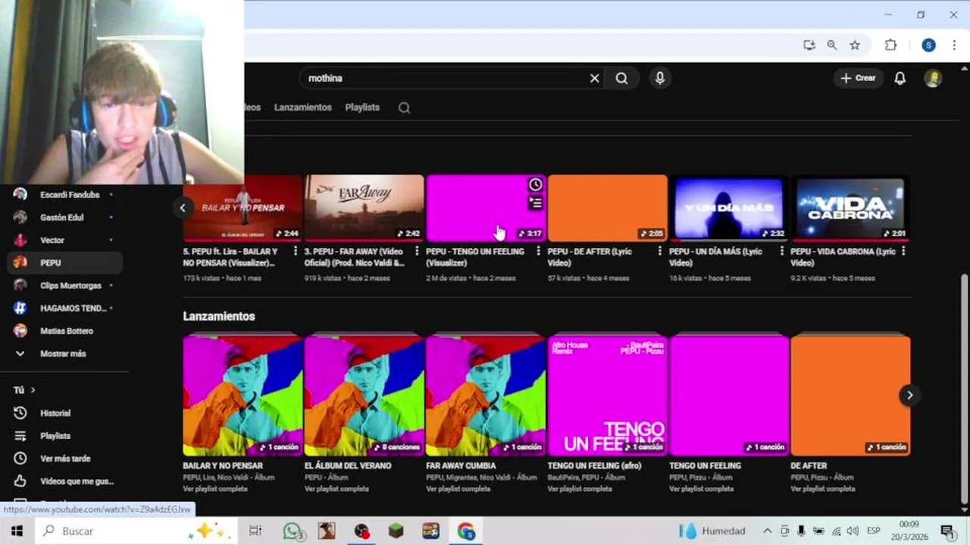The image size is (970, 545).
Task: Open Windows Task View button
Action: (x=255, y=531)
